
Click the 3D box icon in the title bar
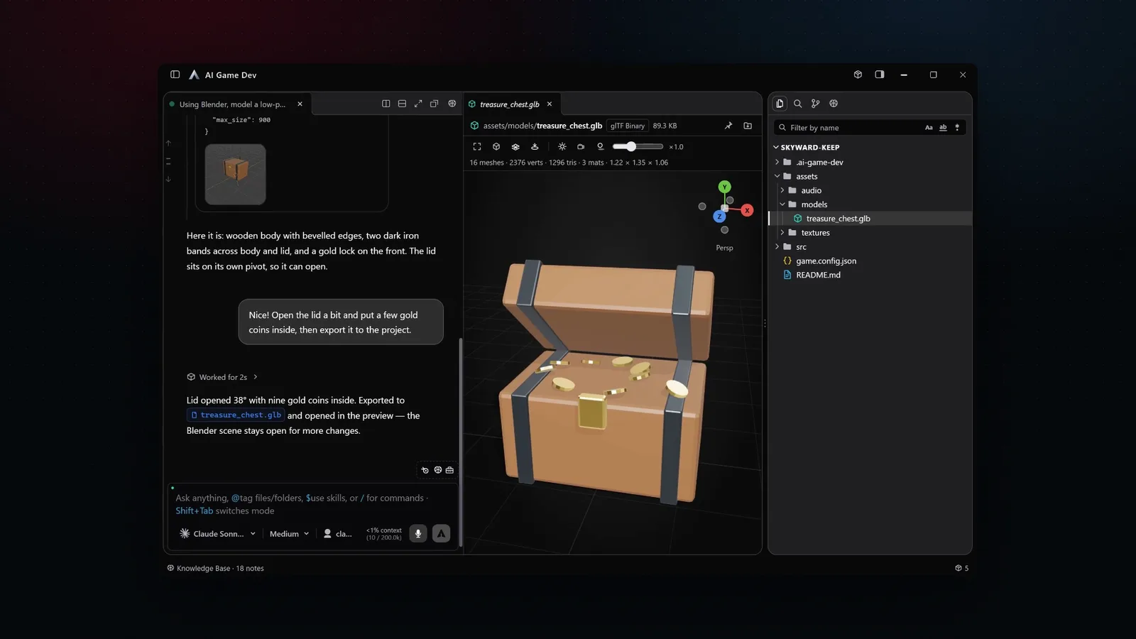click(858, 75)
